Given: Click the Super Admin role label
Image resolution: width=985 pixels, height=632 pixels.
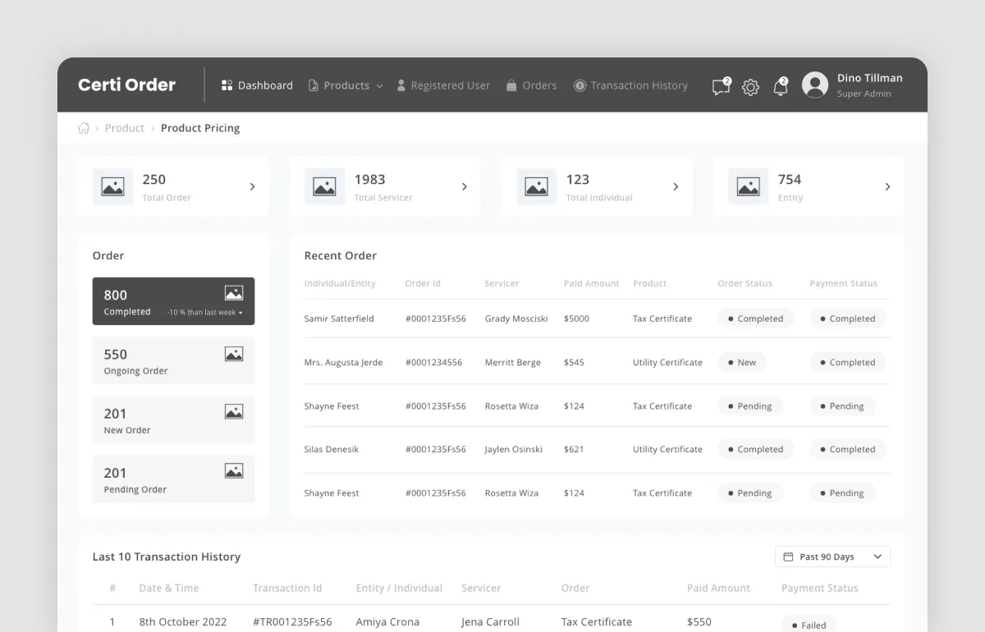Looking at the screenshot, I should [x=864, y=94].
